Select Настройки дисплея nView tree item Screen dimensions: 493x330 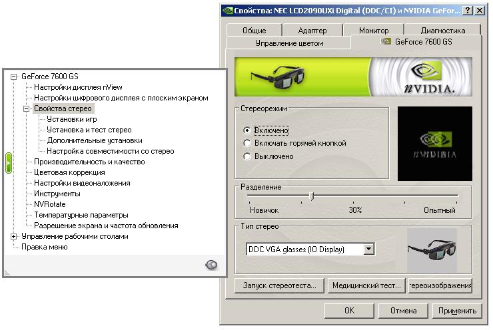[78, 87]
